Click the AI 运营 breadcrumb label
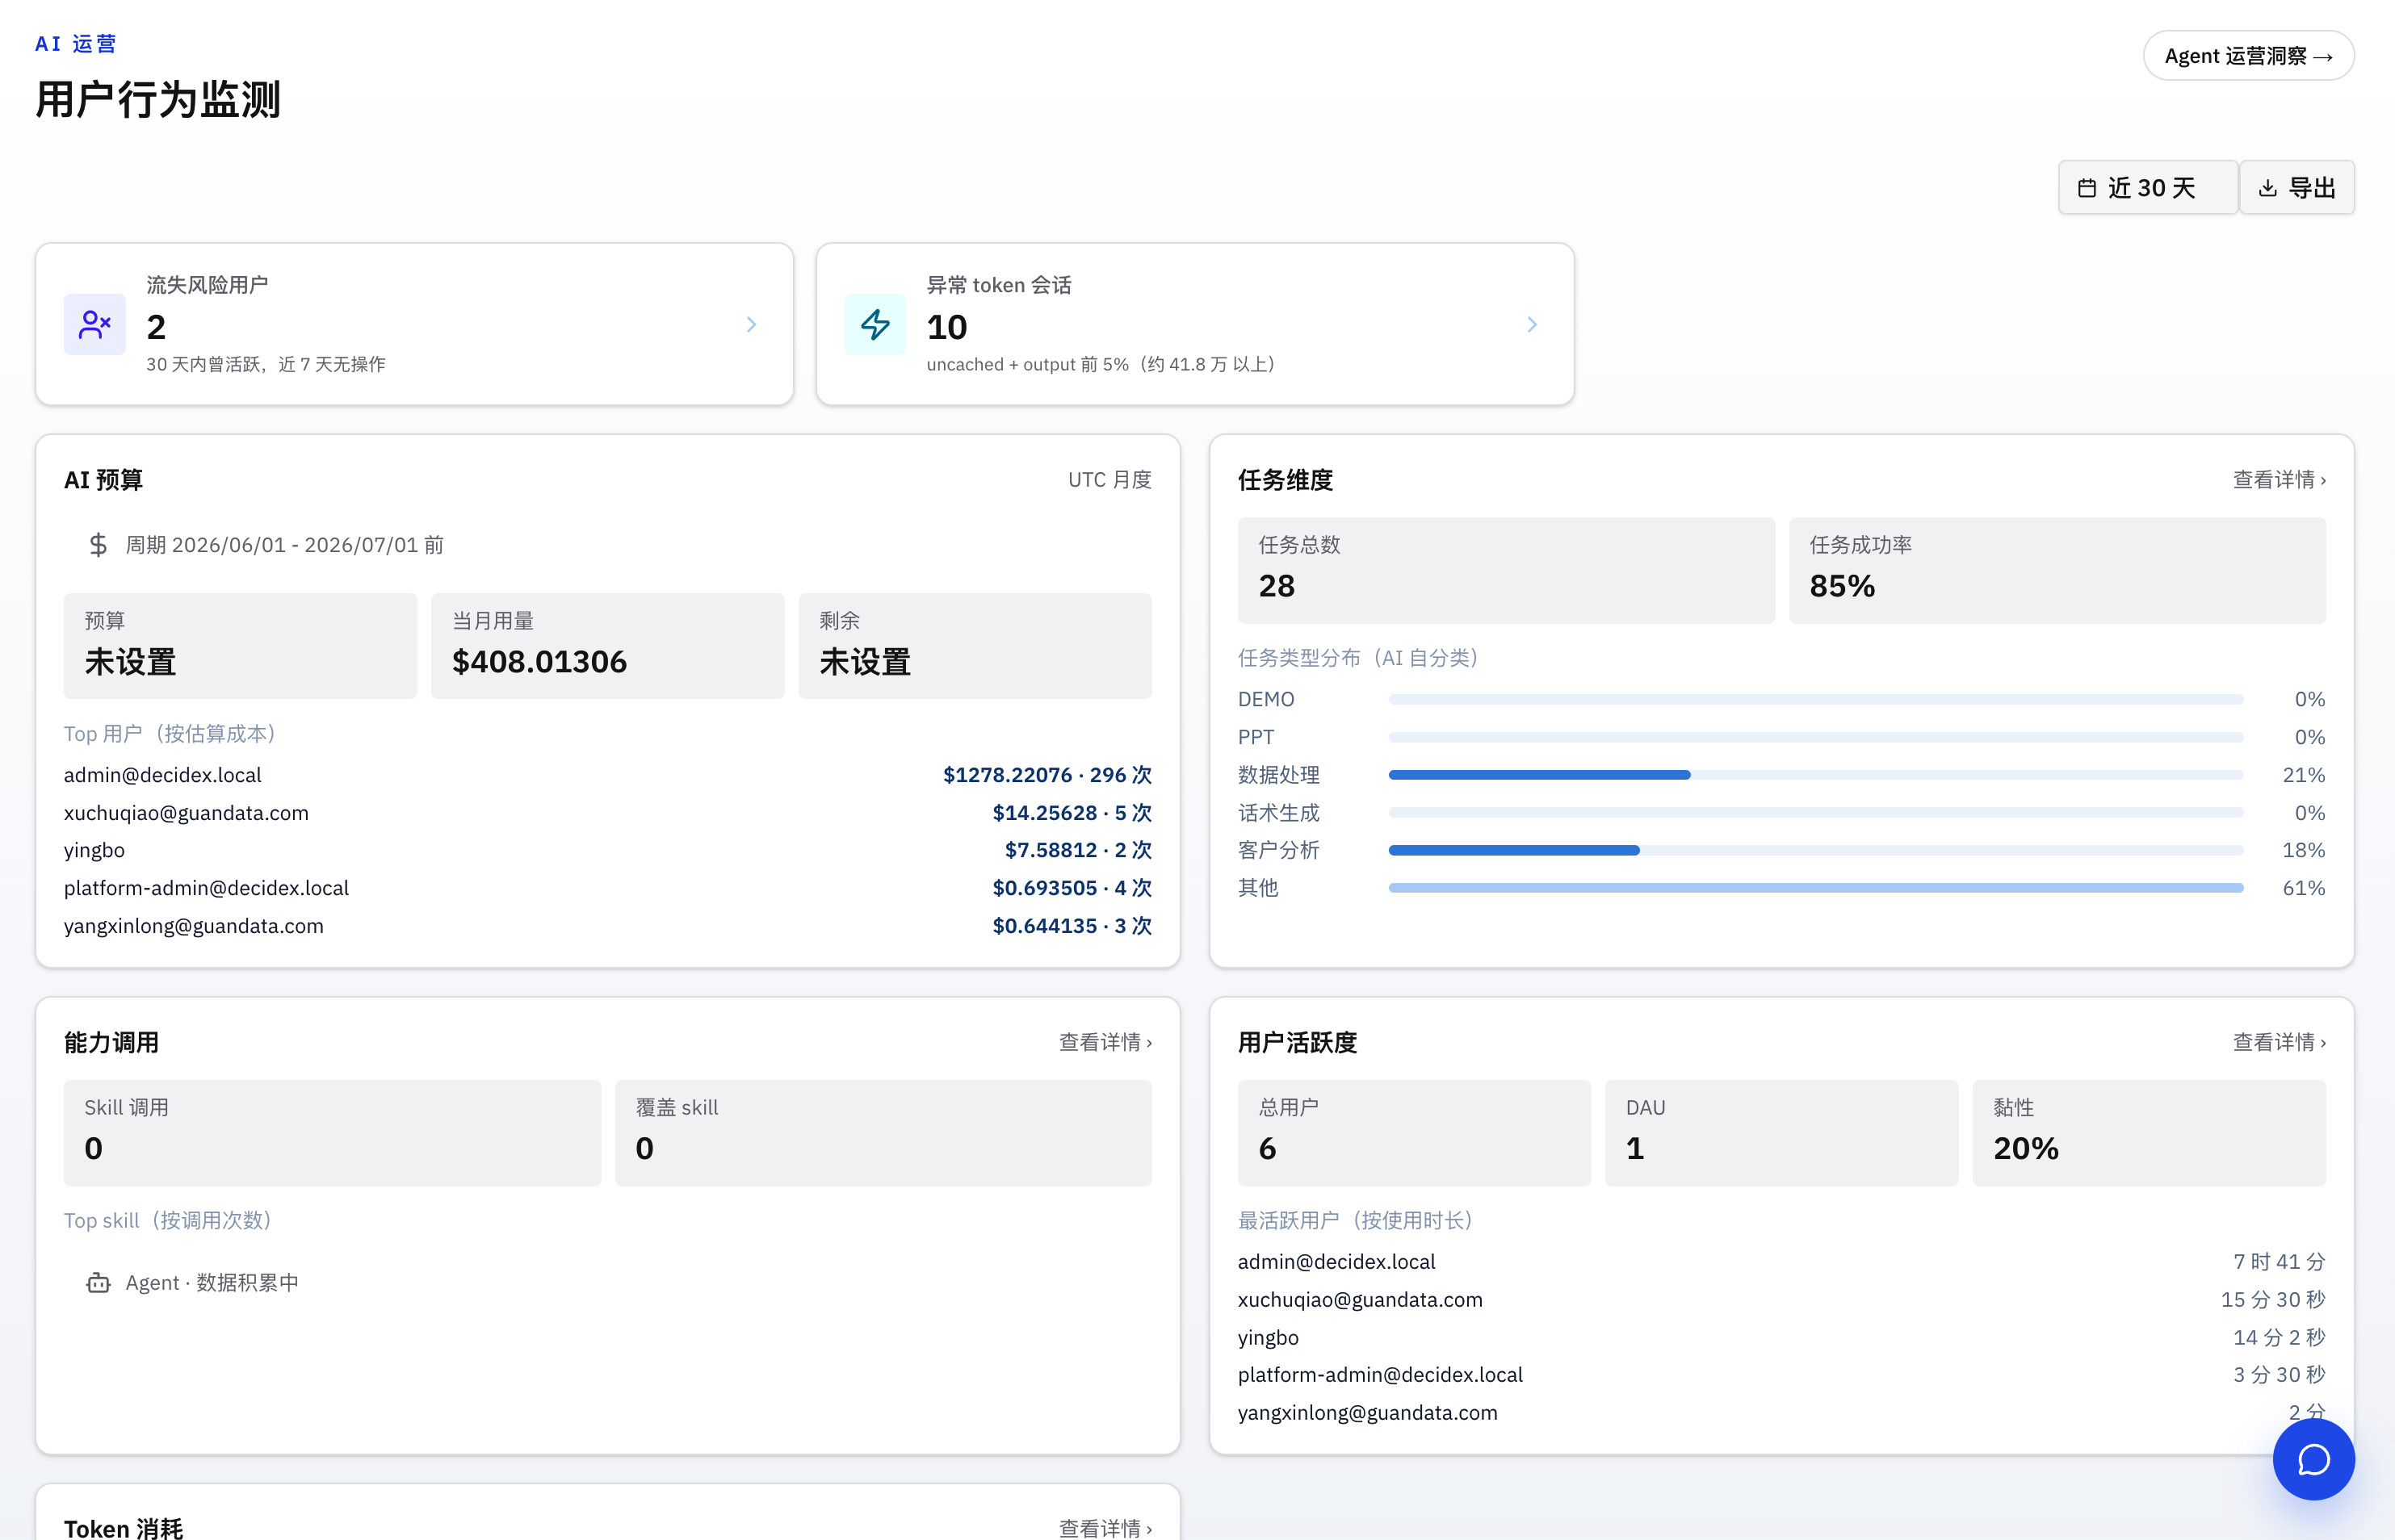This screenshot has height=1540, width=2395. 76,44
